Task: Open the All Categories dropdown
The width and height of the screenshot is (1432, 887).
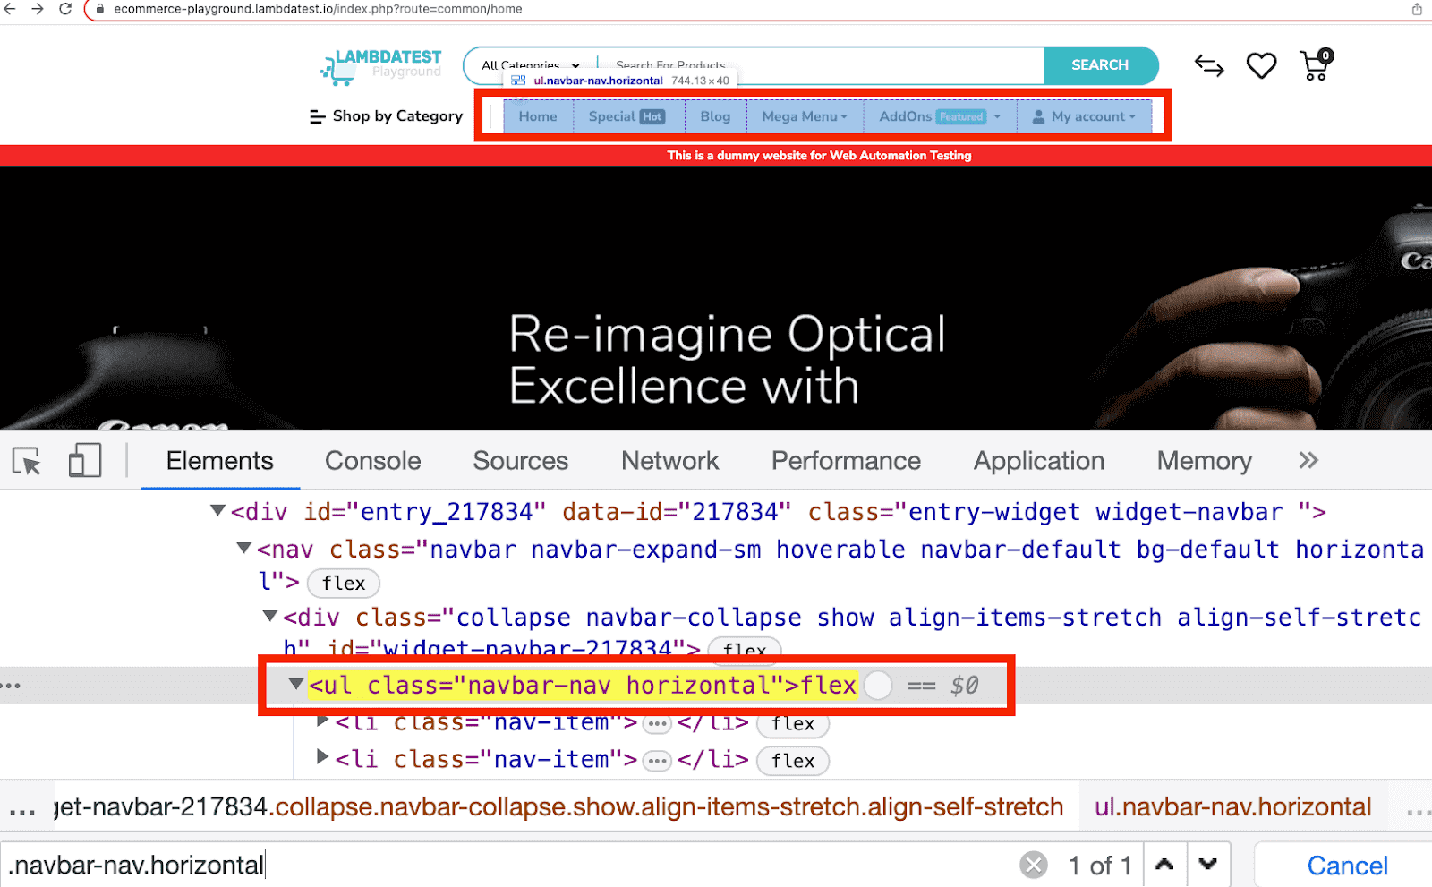Action: click(526, 65)
